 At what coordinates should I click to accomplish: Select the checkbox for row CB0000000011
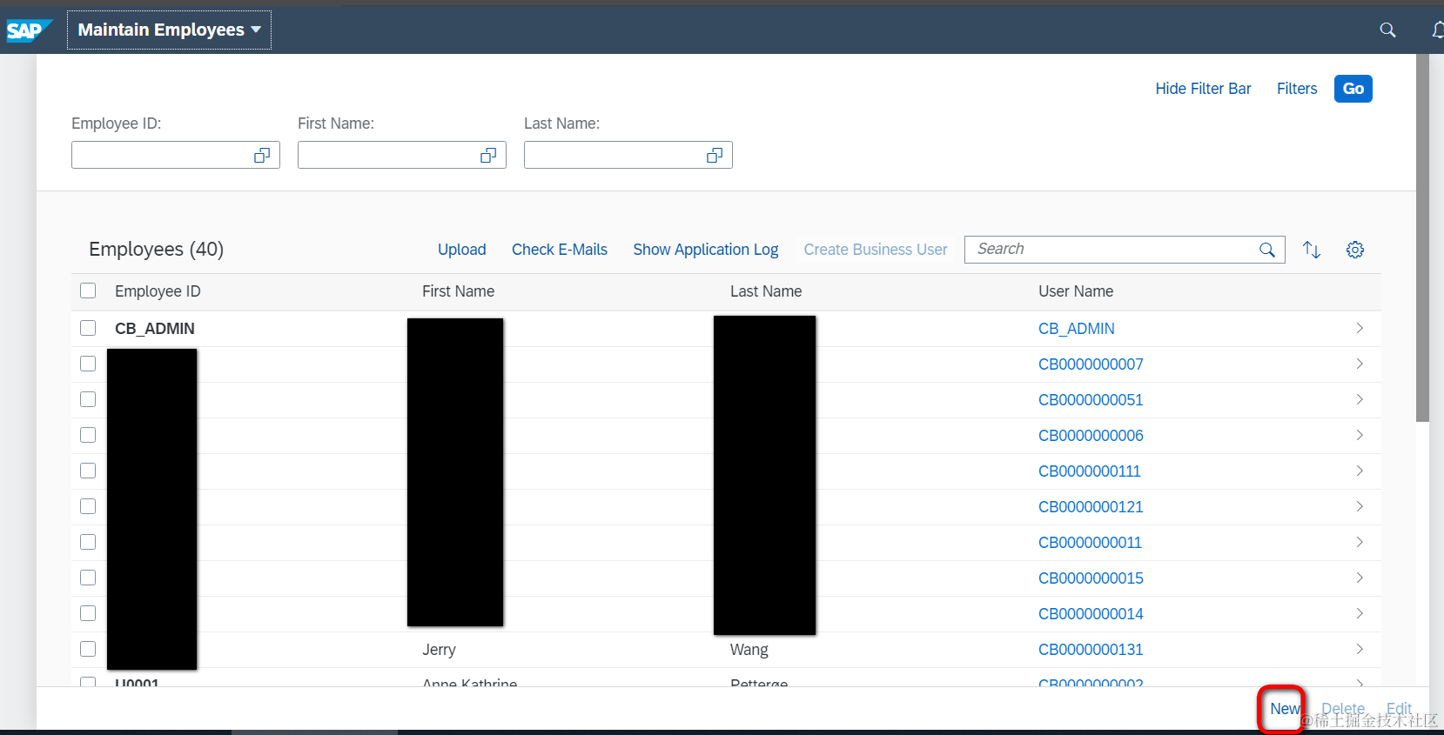tap(88, 542)
